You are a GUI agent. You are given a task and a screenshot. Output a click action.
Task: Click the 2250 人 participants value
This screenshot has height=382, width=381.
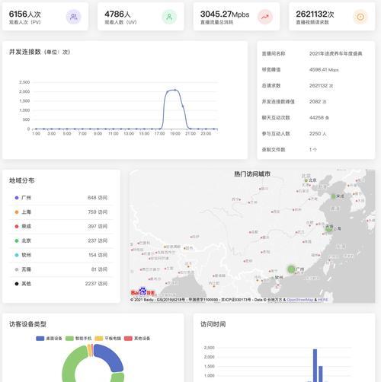[x=318, y=134]
